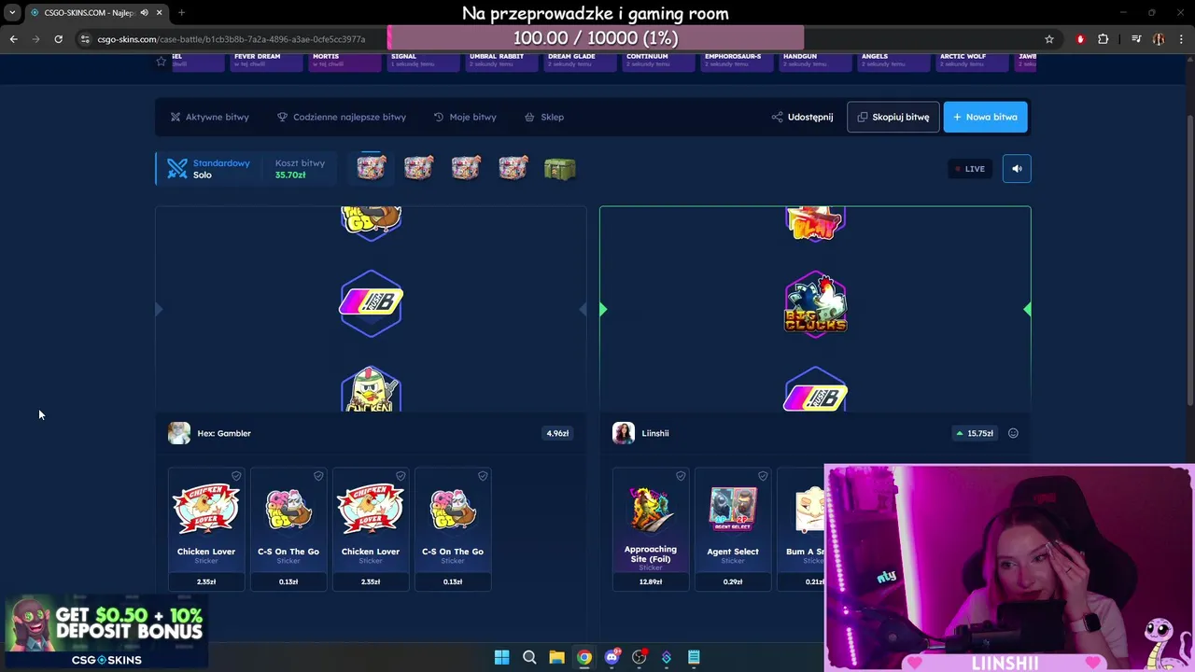Open File Explorer from the taskbar

[x=556, y=657]
